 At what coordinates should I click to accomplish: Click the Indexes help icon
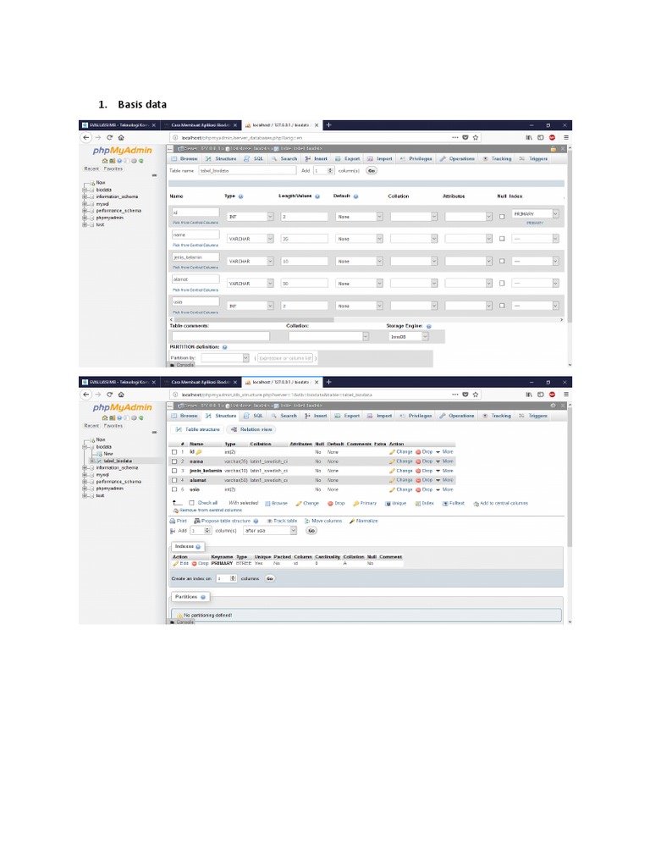(x=198, y=547)
